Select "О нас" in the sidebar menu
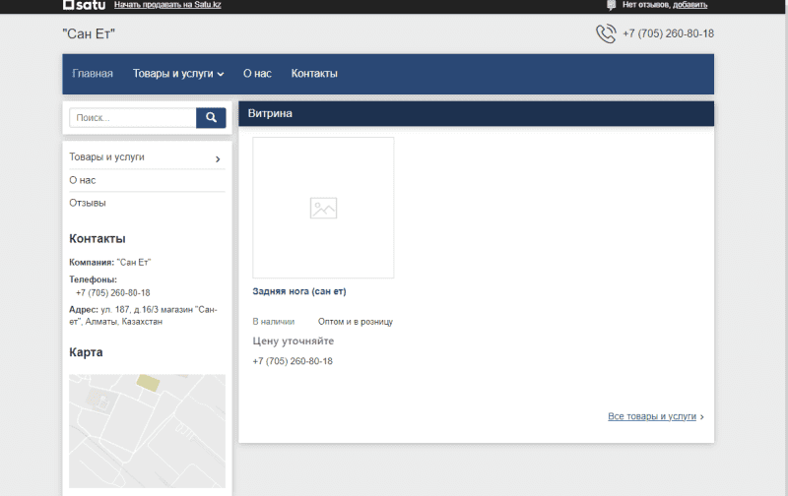 click(x=83, y=180)
